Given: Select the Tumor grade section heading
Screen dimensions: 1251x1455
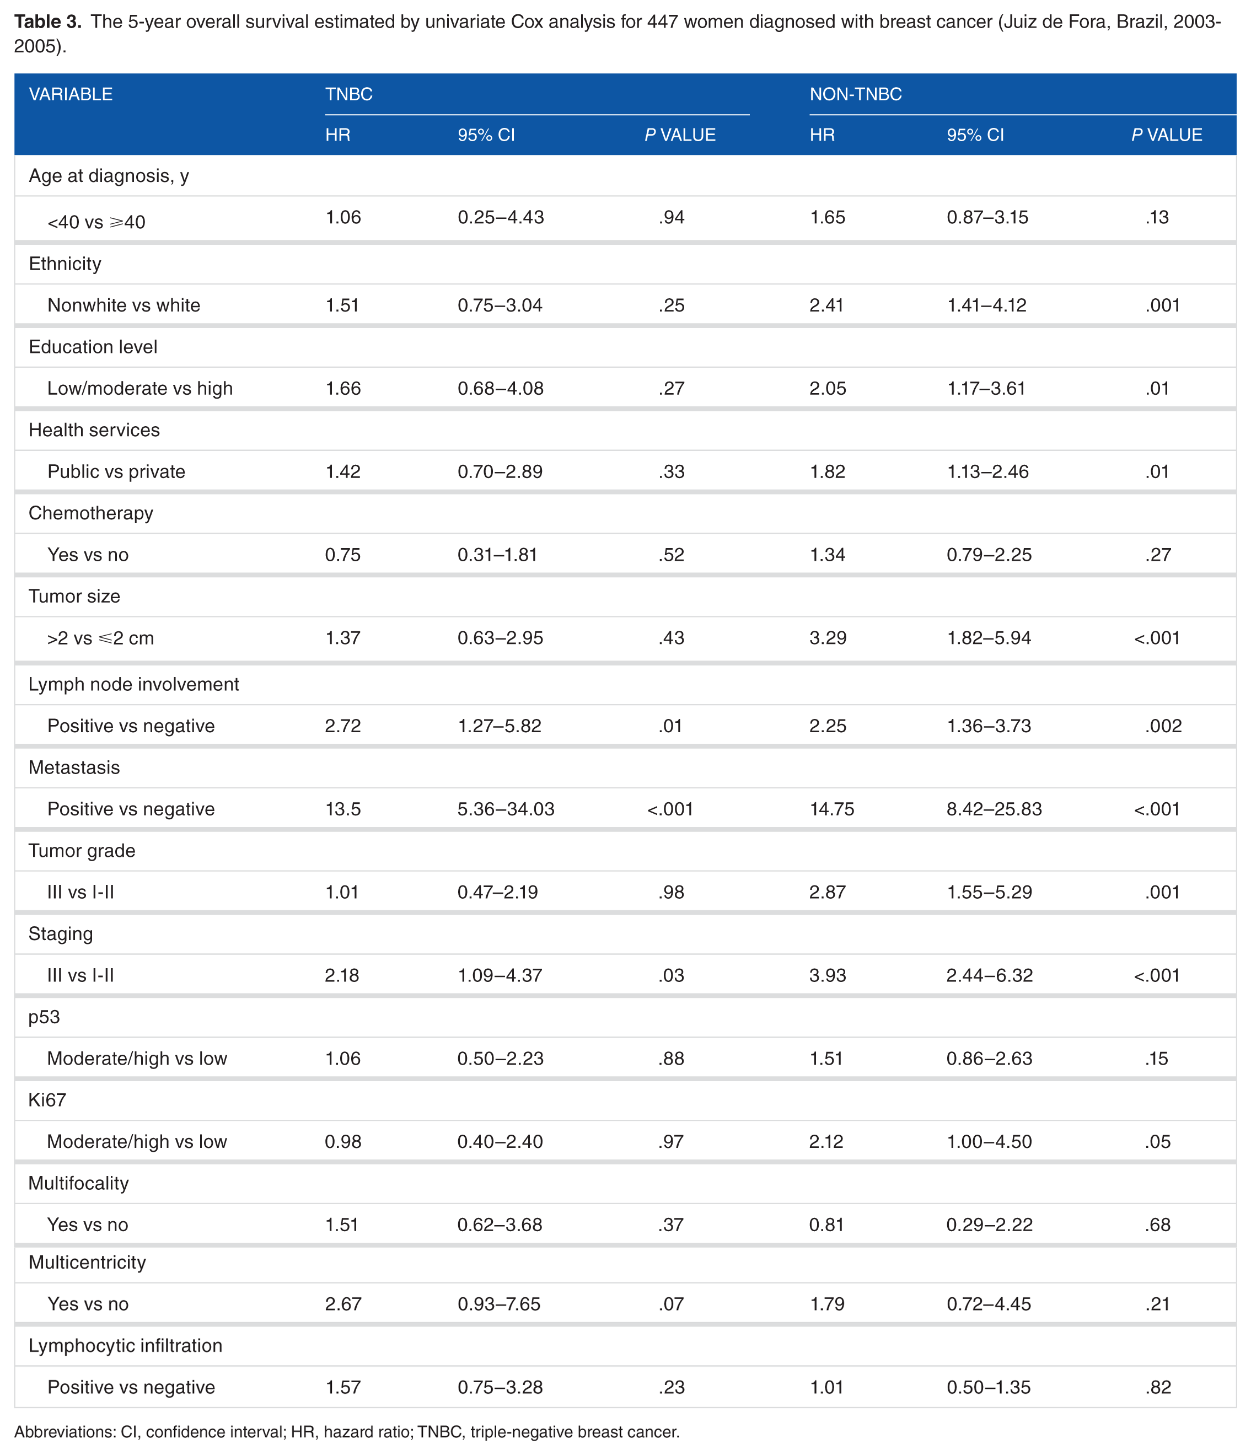Looking at the screenshot, I should (x=82, y=851).
